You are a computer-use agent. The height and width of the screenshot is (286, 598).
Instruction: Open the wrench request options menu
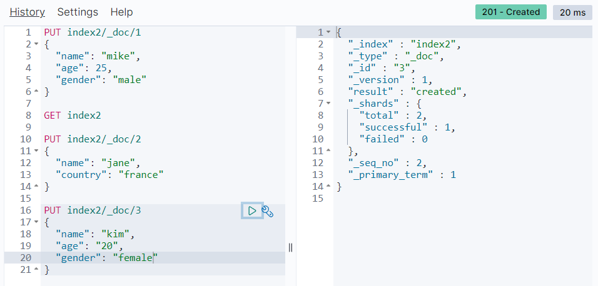click(268, 211)
